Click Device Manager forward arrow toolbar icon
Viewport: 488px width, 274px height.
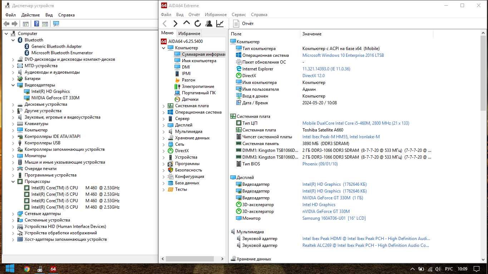(15, 24)
